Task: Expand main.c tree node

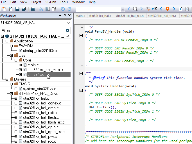Action: 21,65
